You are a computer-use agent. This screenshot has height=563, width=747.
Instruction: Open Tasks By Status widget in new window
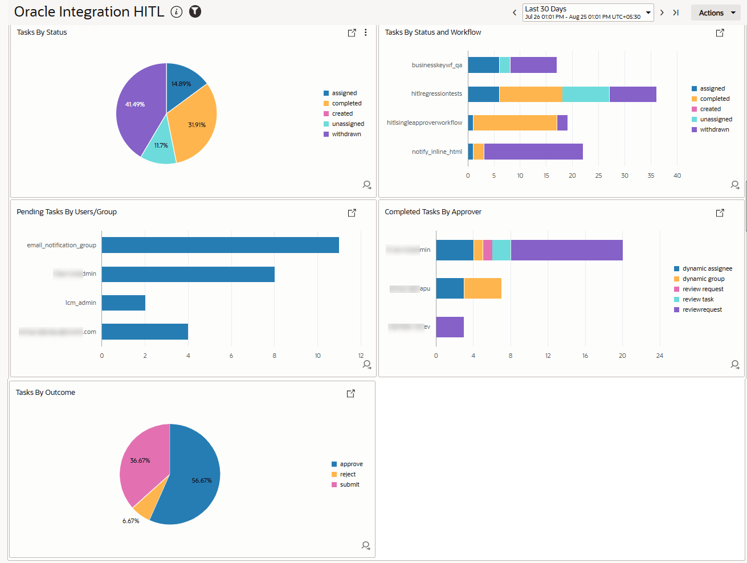pos(352,33)
